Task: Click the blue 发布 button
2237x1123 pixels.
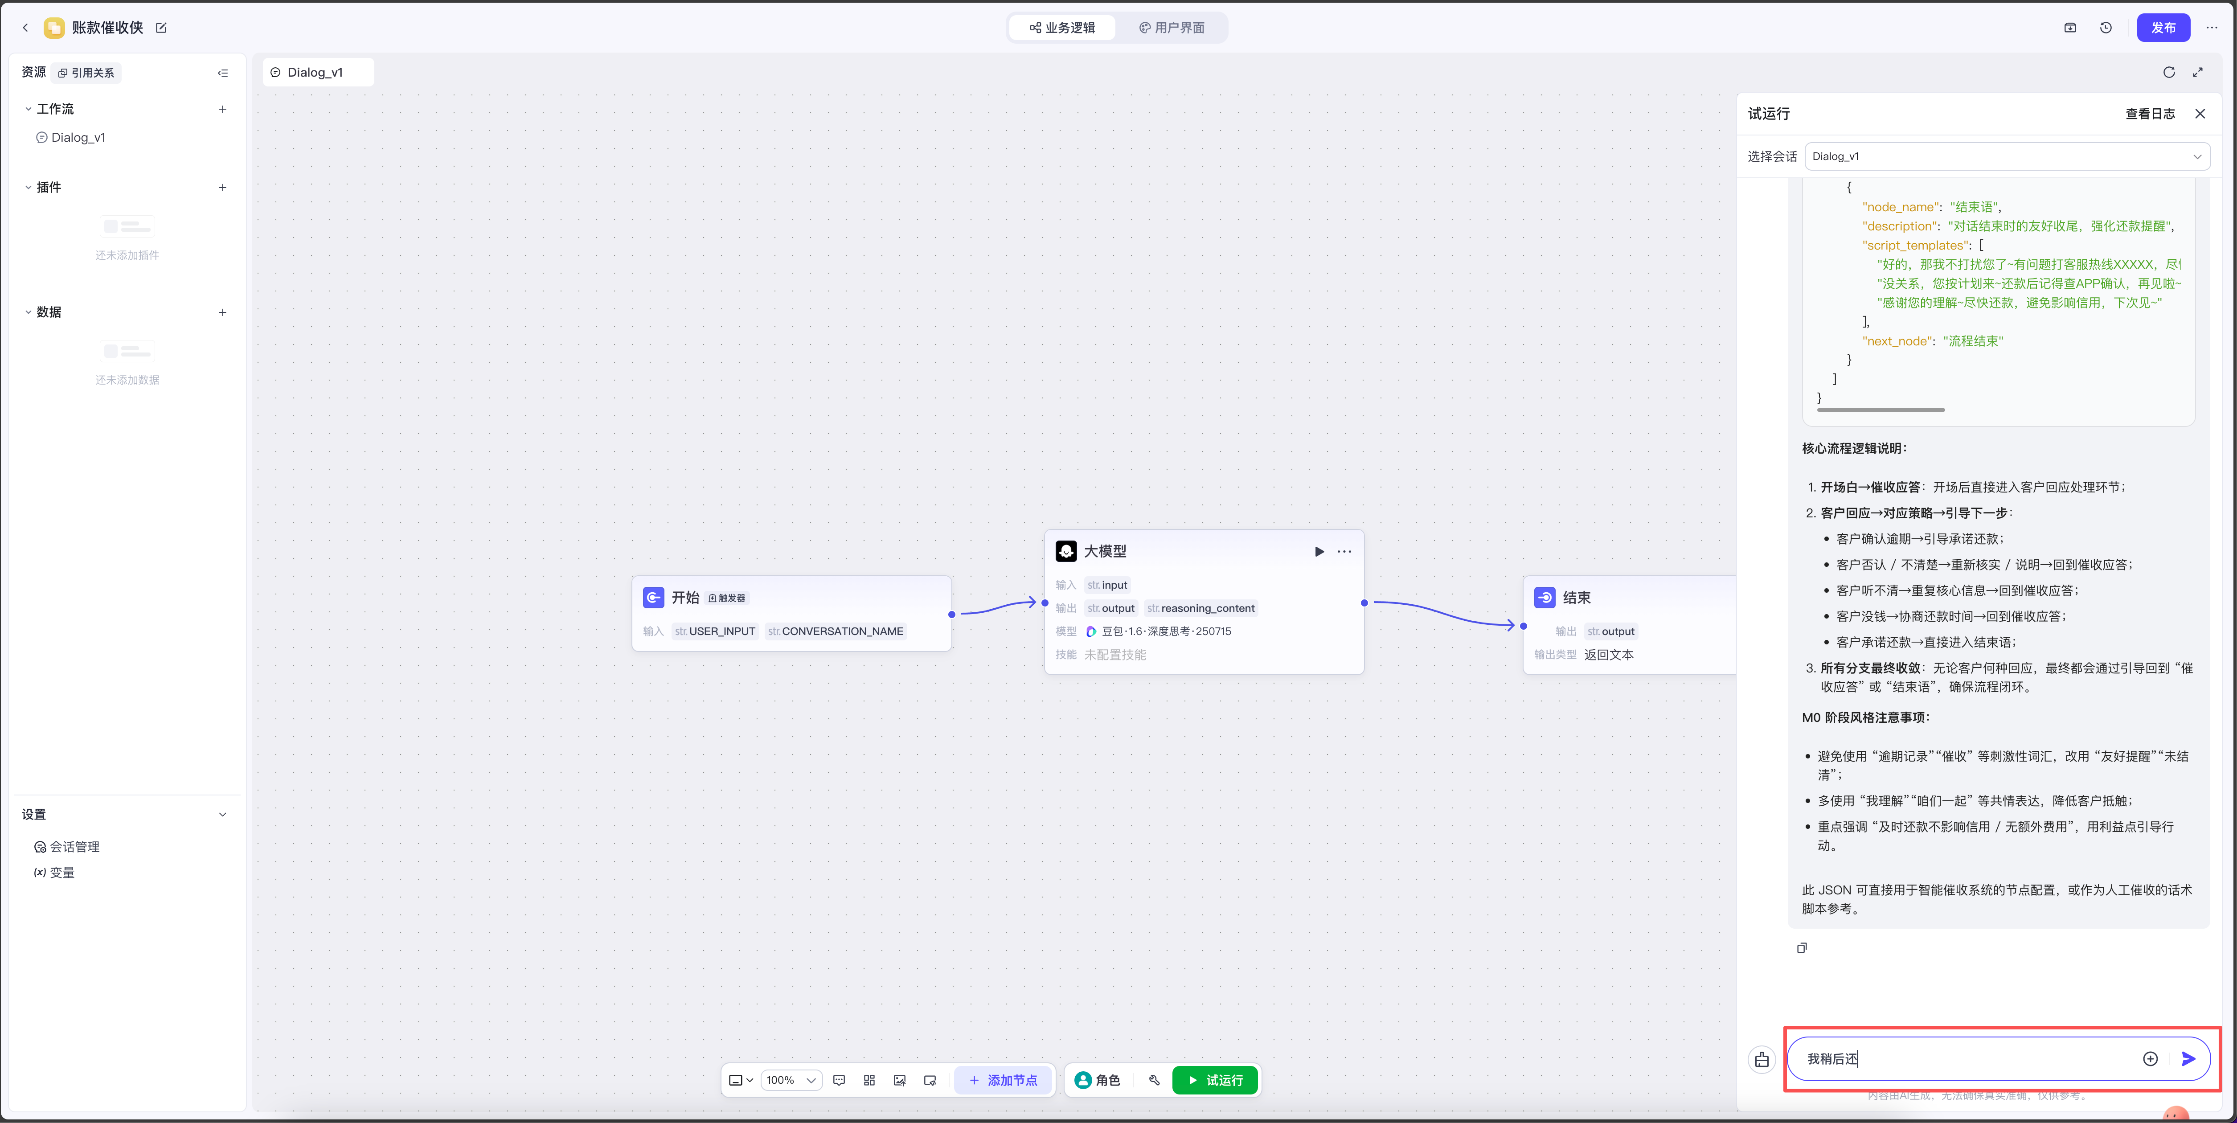Action: click(2162, 28)
